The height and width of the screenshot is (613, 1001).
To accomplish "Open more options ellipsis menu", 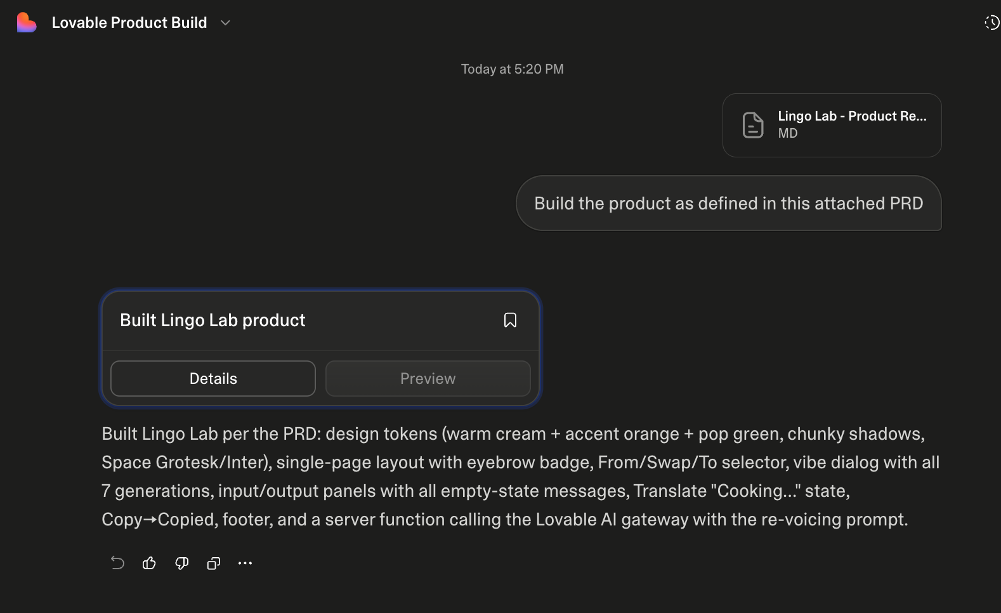I will [x=245, y=563].
